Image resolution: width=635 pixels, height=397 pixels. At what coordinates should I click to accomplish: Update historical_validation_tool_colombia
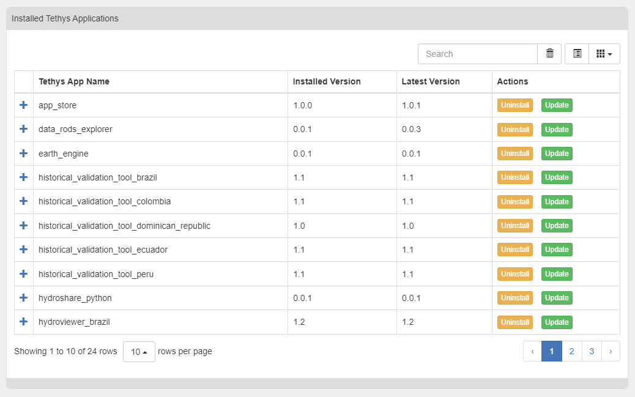pos(557,201)
